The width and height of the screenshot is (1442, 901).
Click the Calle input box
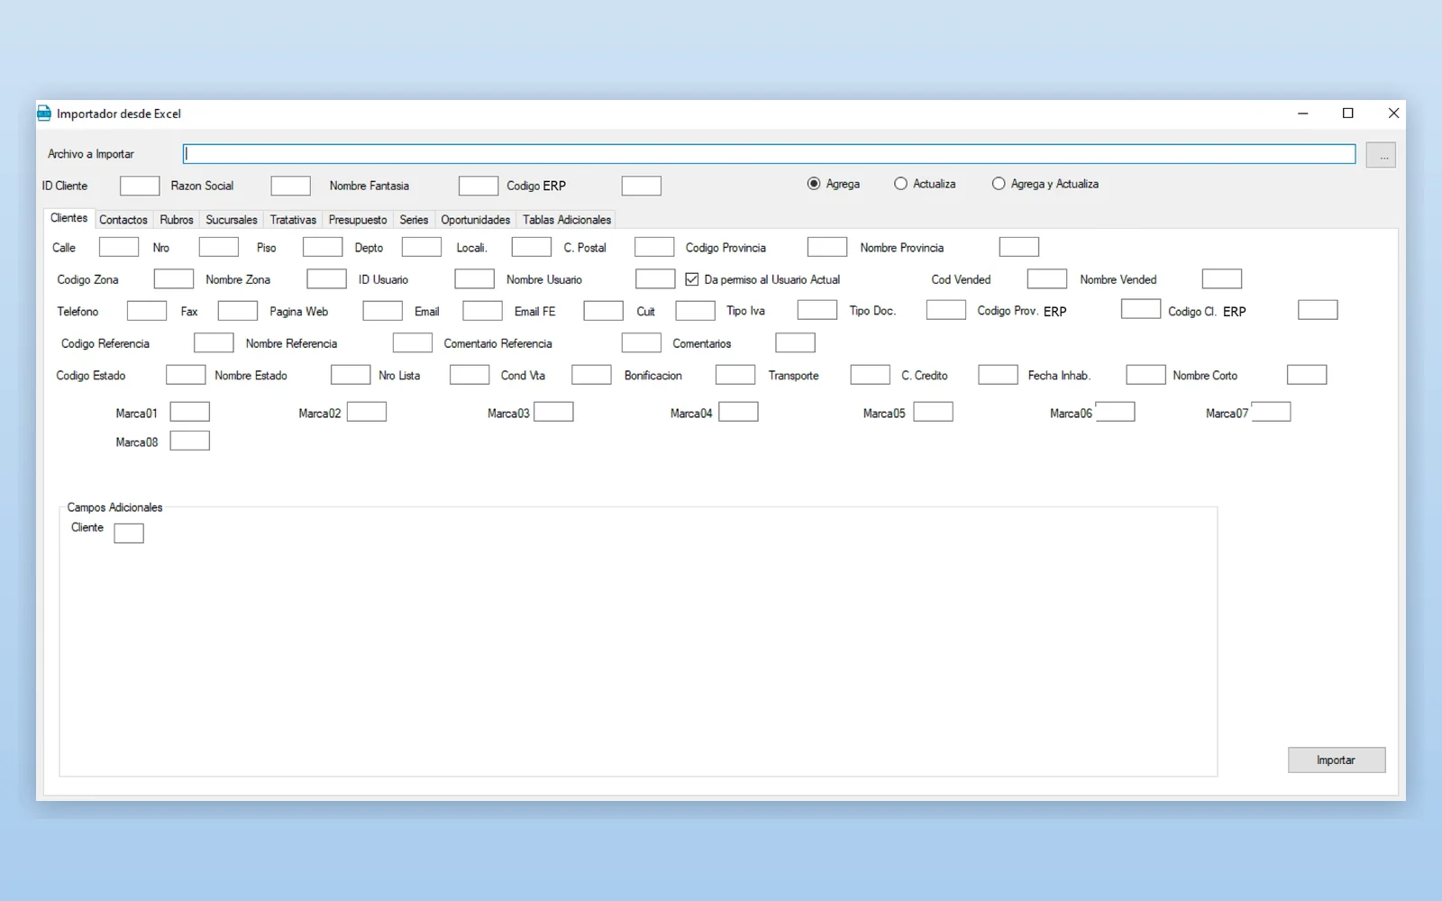pyautogui.click(x=119, y=247)
